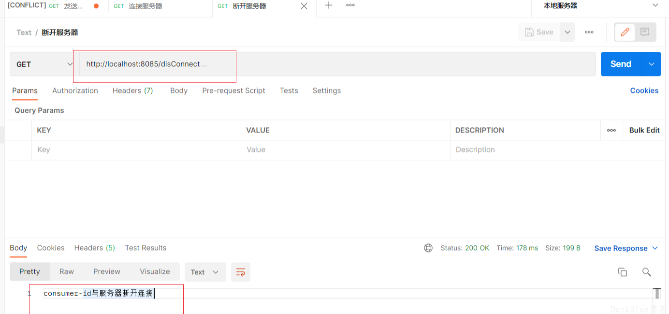
Task: Open request Body tab
Action: pos(179,90)
